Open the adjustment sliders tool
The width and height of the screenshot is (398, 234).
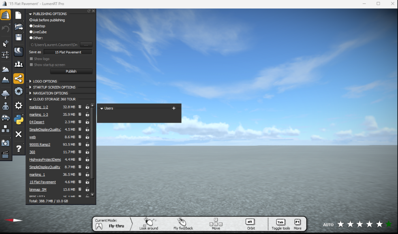tap(5, 55)
